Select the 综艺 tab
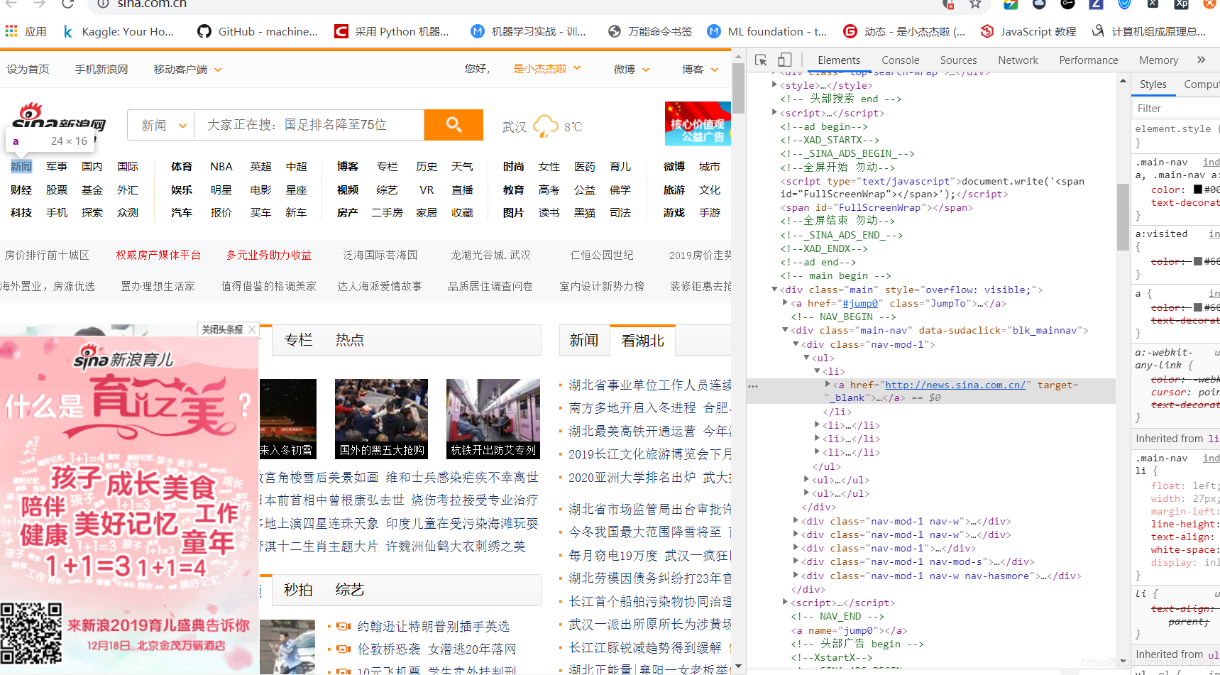This screenshot has width=1220, height=675. pos(349,590)
